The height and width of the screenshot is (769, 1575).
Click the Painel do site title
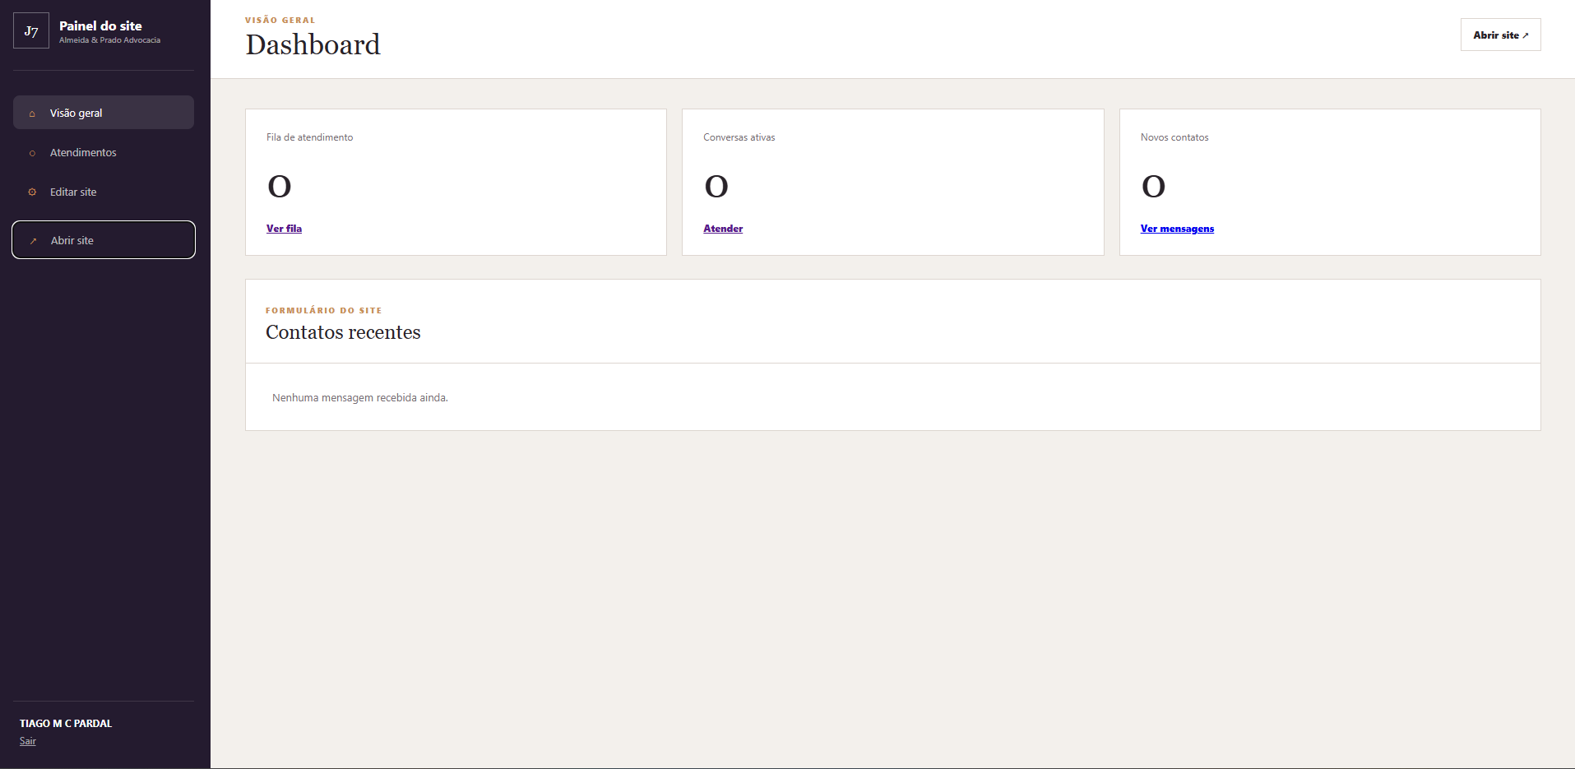pos(100,26)
